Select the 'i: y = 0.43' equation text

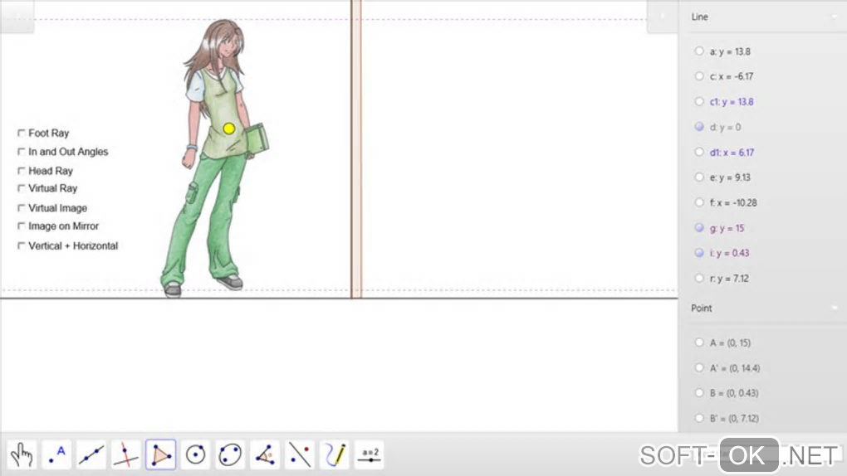click(x=729, y=253)
